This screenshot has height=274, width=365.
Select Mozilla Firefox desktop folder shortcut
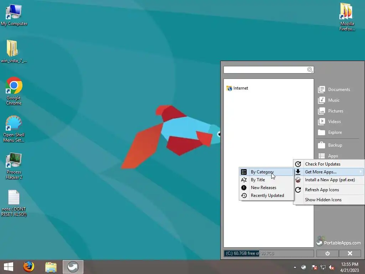347,17
